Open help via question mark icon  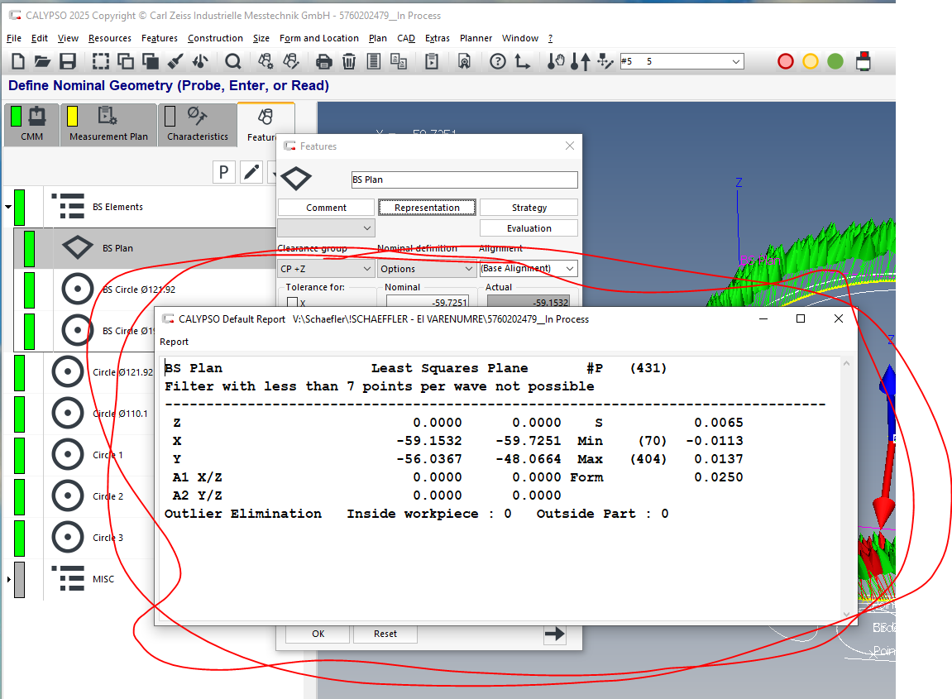pyautogui.click(x=497, y=61)
